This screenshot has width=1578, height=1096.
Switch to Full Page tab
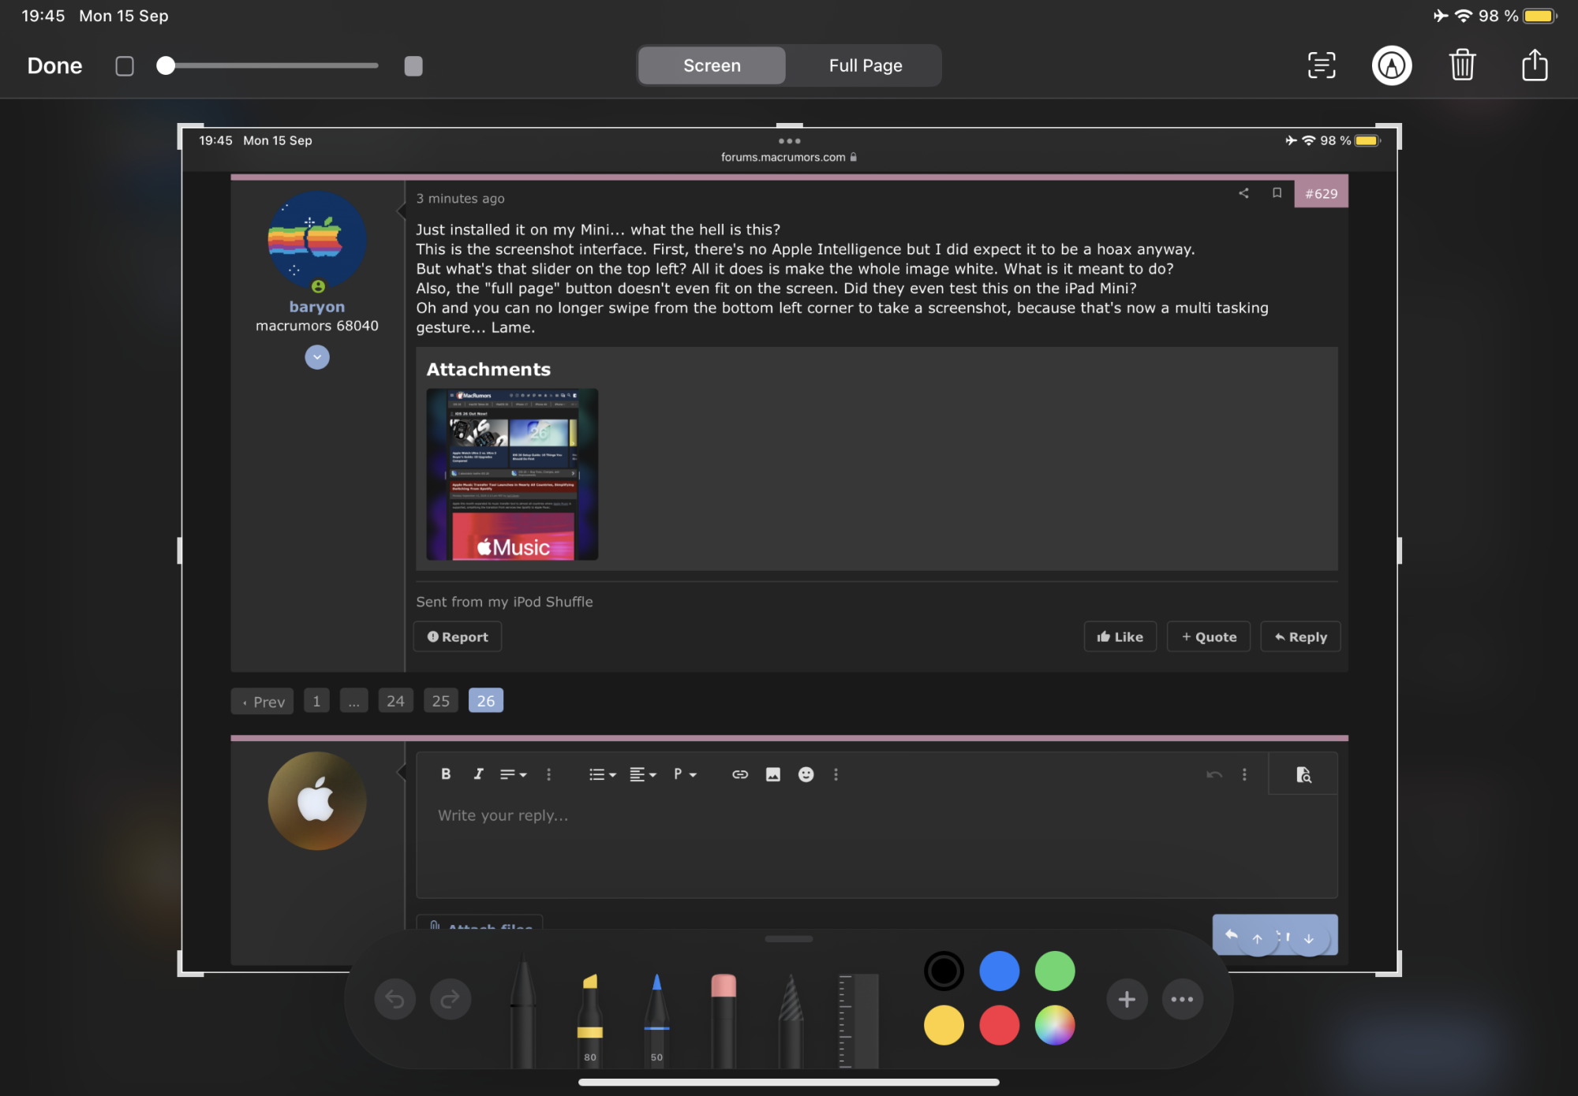[x=865, y=65]
